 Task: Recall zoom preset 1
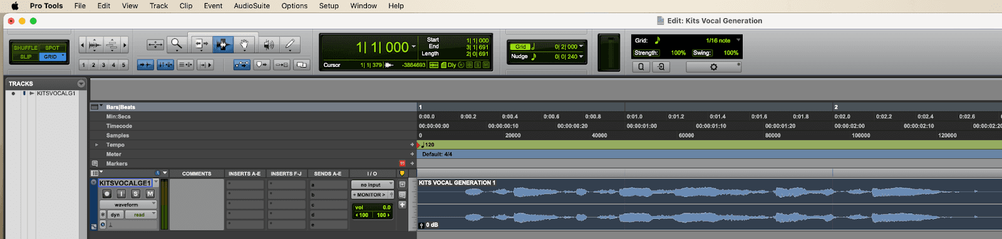(x=83, y=64)
